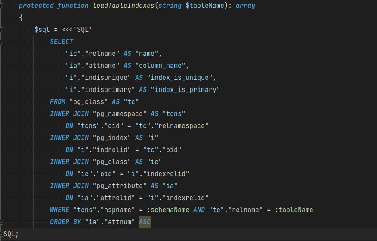
Task: Click the "tc"."relnamespace" reference
Action: click(x=172, y=125)
